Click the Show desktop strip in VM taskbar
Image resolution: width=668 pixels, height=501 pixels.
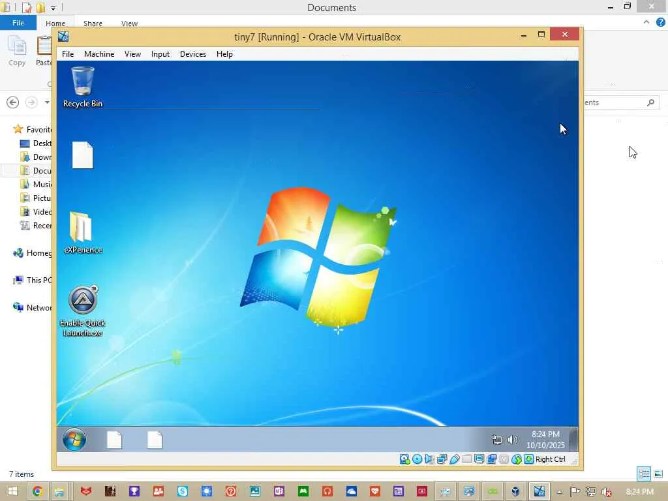[574, 439]
